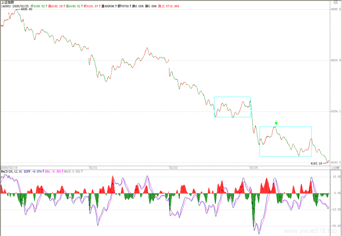Click the larger cyan consolidation rectangle border
Image resolution: width=342 pixels, height=236 pixels.
tap(286, 127)
